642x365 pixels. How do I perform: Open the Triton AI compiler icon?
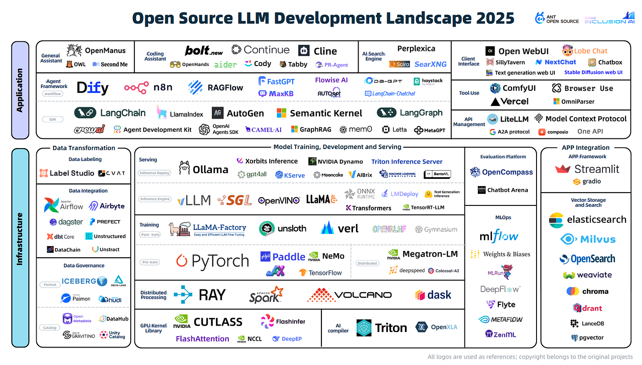click(x=367, y=327)
